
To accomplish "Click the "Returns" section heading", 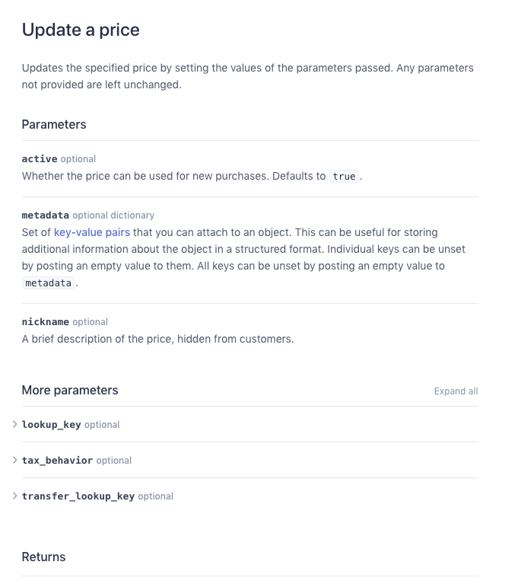I will (43, 557).
